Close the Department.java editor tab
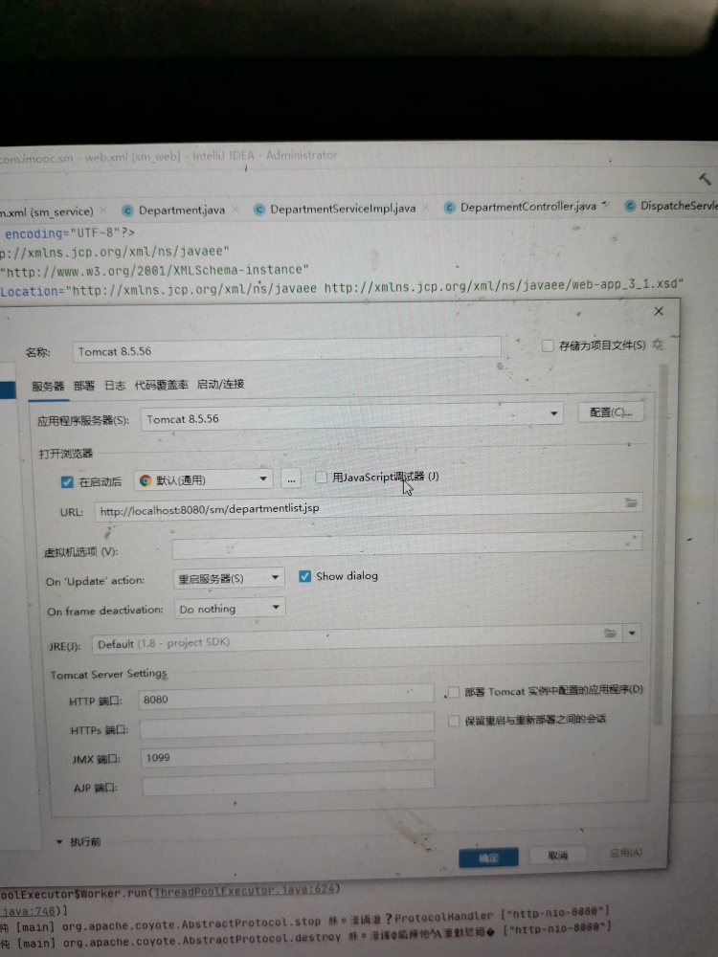 (x=236, y=210)
